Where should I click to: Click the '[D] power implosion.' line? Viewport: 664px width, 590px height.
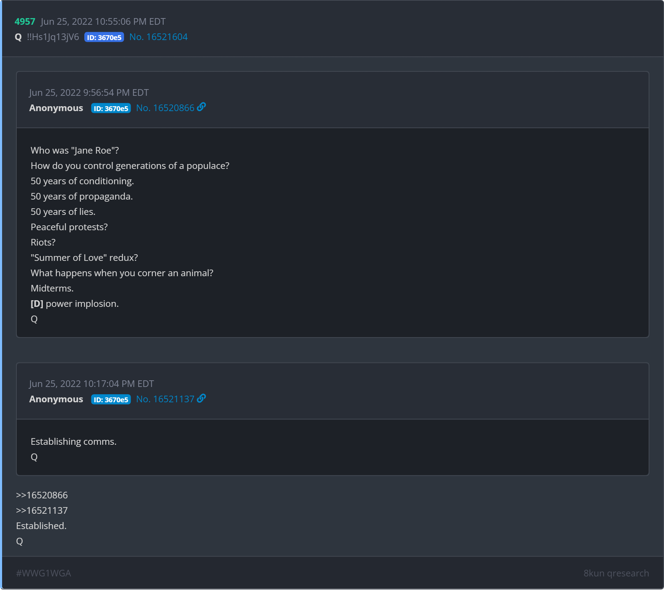click(x=75, y=303)
